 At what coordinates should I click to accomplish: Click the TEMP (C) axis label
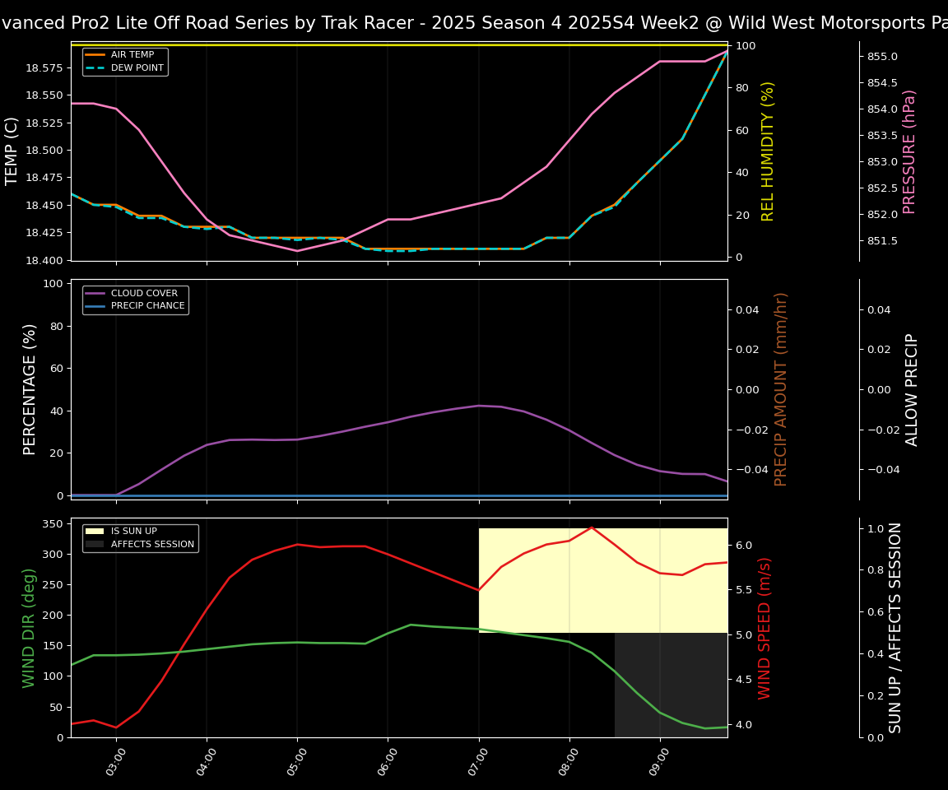pos(12,151)
